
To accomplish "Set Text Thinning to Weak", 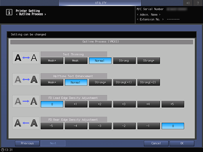I will [x=76, y=61].
